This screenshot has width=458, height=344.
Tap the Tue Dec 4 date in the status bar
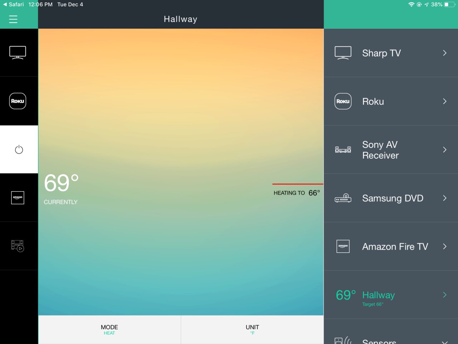[x=70, y=5]
